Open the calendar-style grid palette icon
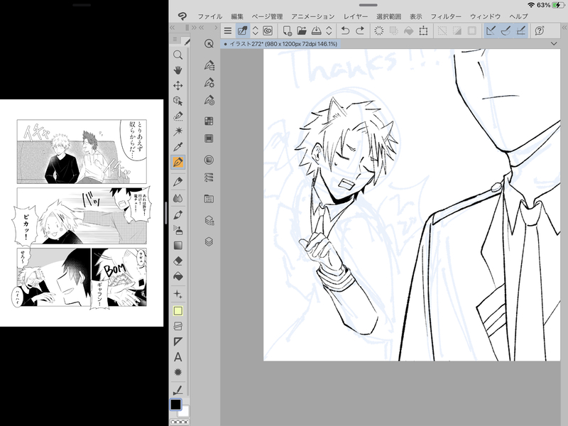 (209, 199)
